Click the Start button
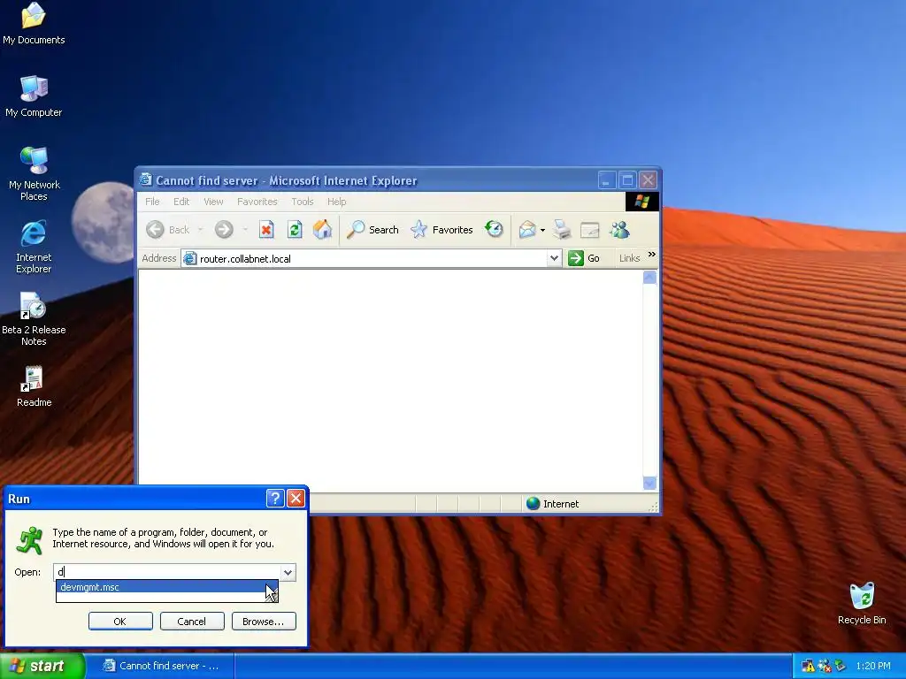 42,666
